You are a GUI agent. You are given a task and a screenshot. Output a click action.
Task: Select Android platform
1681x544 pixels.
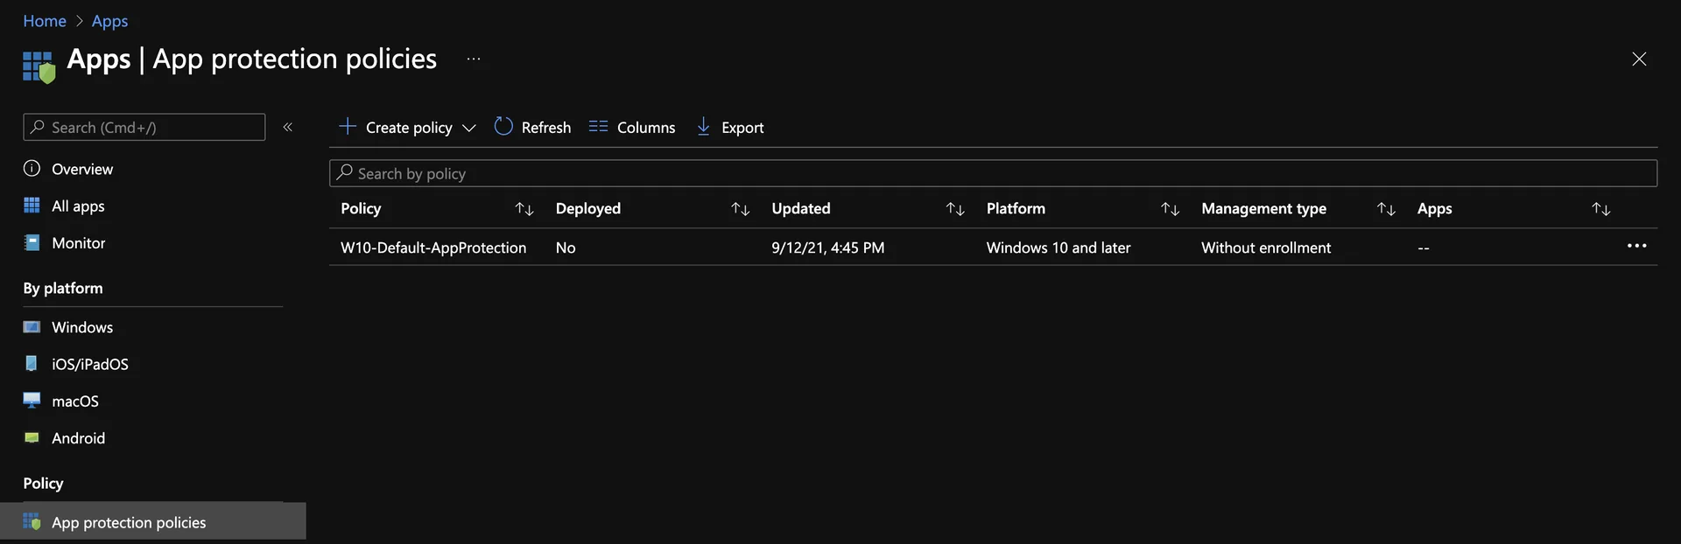pyautogui.click(x=78, y=437)
